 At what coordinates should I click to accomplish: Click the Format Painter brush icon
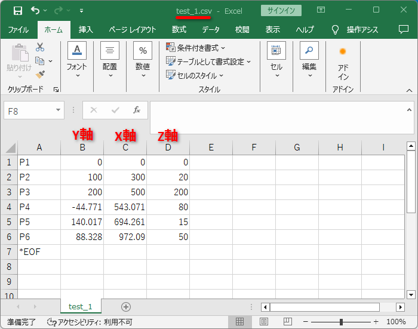coord(40,74)
